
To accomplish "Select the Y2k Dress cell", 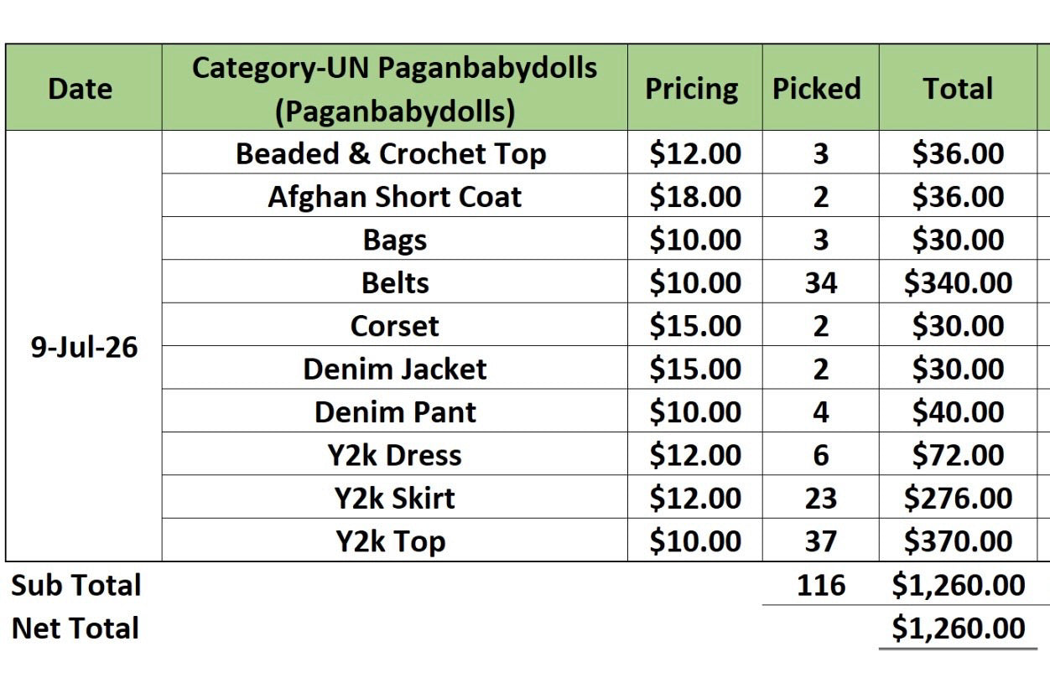I will tap(394, 455).
